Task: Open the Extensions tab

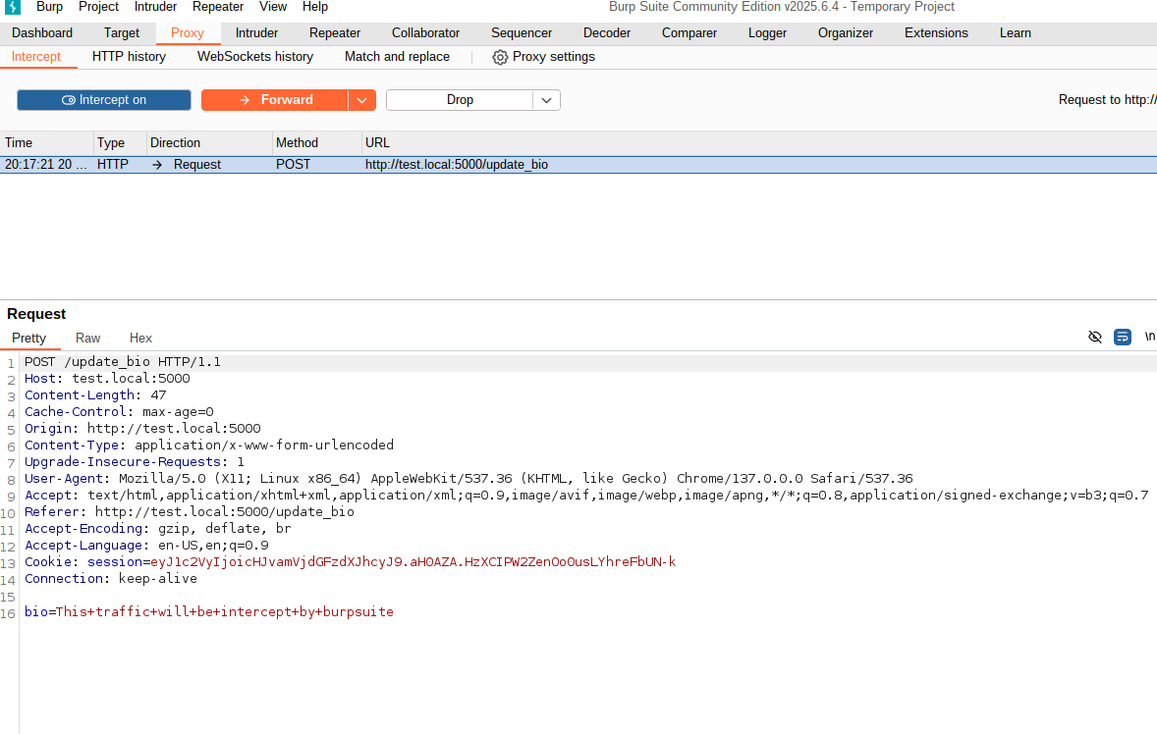Action: [x=936, y=33]
